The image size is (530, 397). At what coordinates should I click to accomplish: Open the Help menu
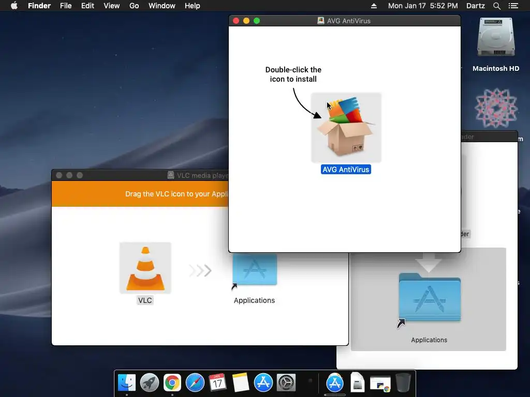point(193,6)
